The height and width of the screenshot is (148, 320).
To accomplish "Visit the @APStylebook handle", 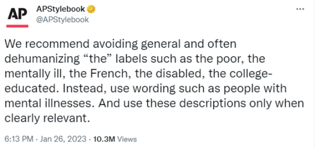I will [x=62, y=20].
